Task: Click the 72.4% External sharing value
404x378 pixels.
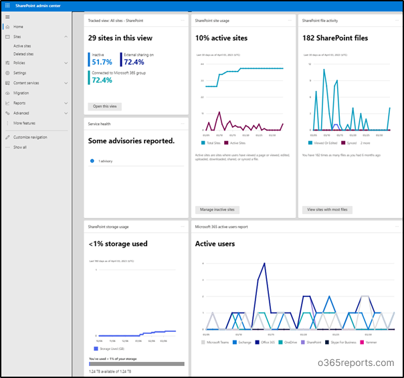Action: coord(134,62)
